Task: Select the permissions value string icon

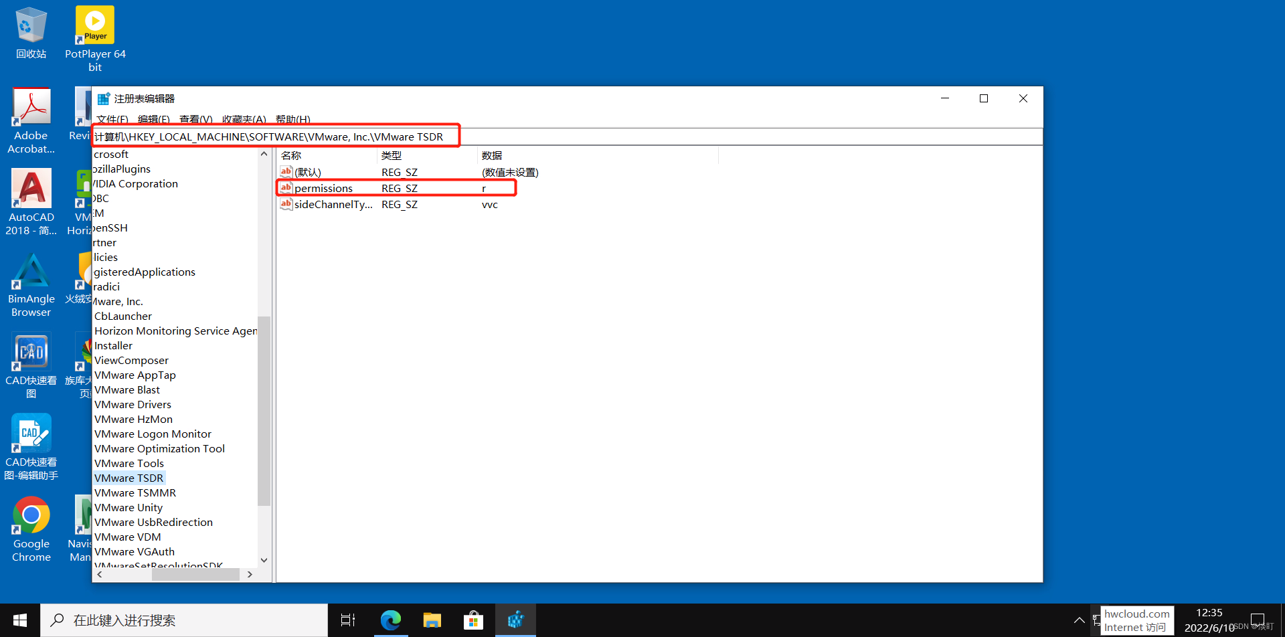Action: 286,188
